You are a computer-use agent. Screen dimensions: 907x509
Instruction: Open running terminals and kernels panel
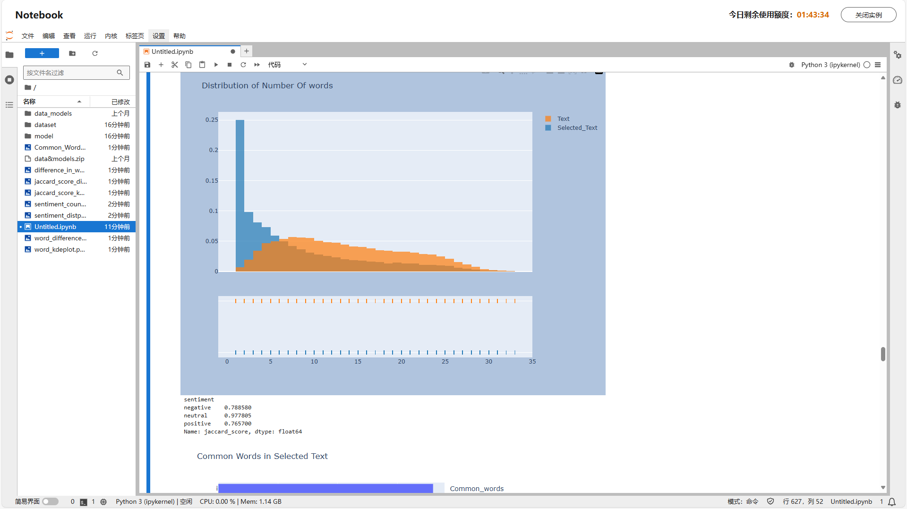(9, 80)
